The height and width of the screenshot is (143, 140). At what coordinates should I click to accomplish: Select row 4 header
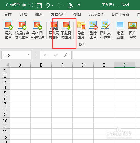click(5, 87)
